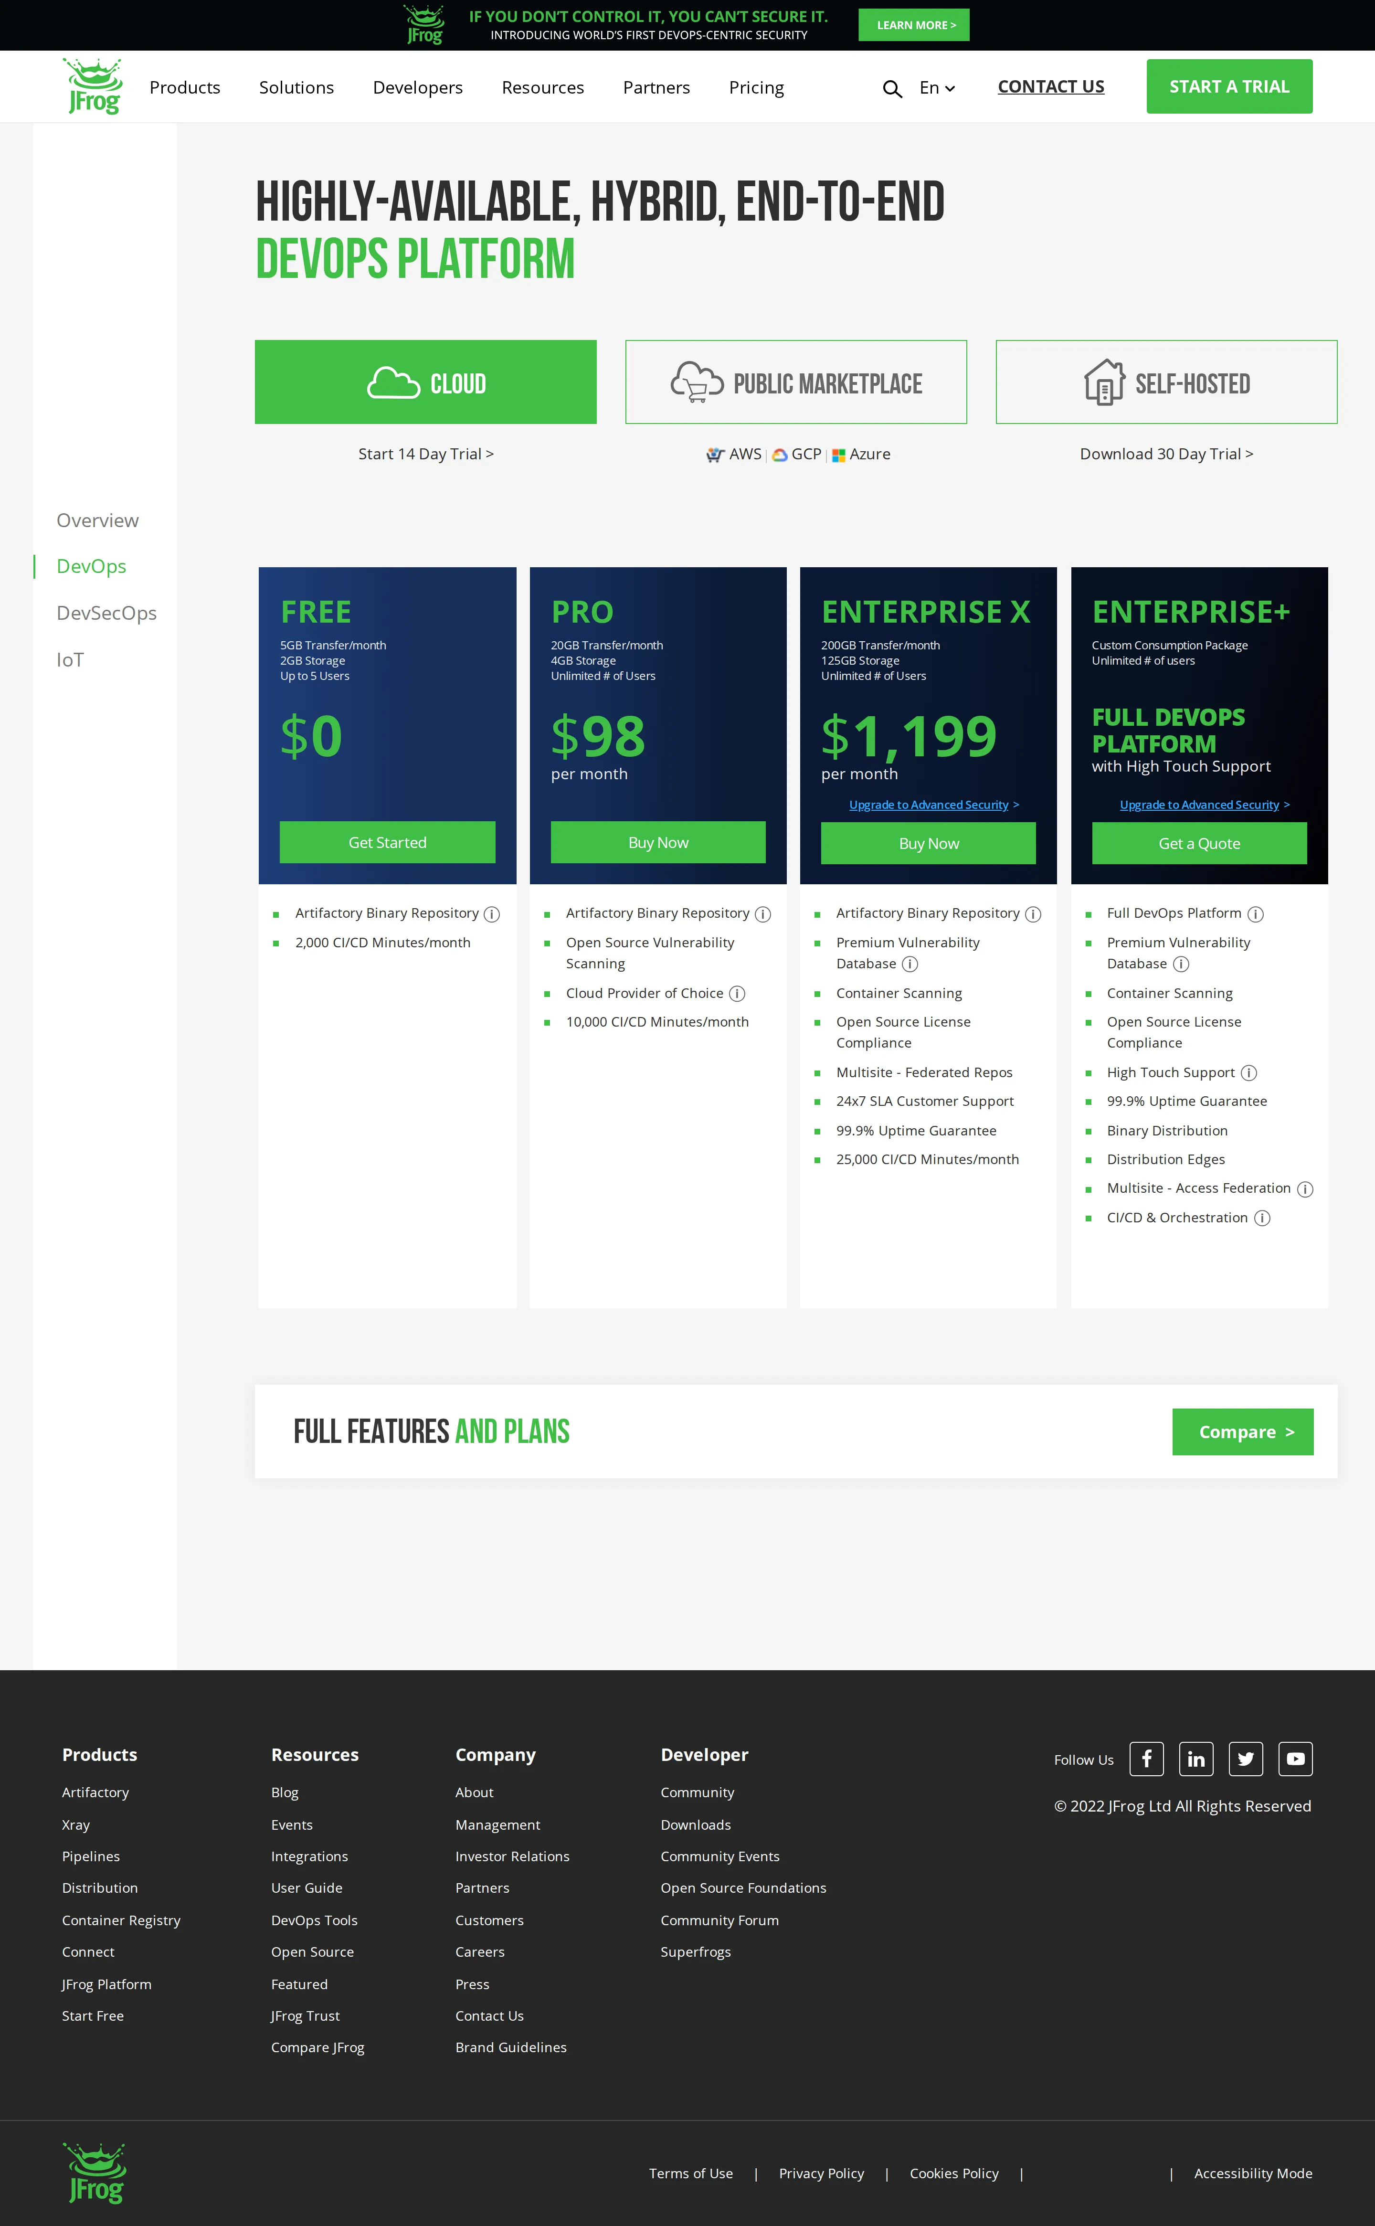Open the GCP marketplace link
Viewport: 1375px width, 2226px height.
[x=797, y=454]
